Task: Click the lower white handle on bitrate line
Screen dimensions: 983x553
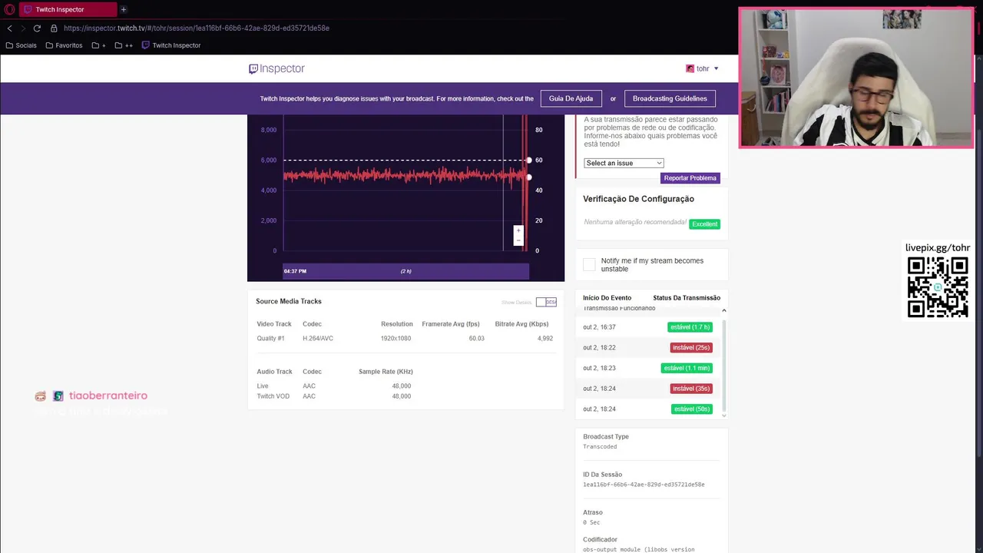Action: pyautogui.click(x=528, y=177)
